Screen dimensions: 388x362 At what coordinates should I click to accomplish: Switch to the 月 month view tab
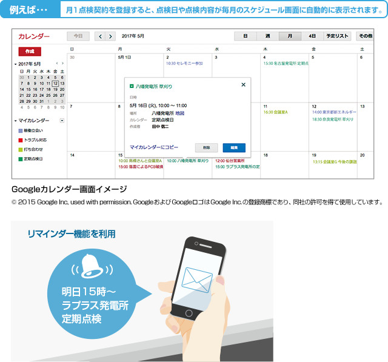click(290, 36)
